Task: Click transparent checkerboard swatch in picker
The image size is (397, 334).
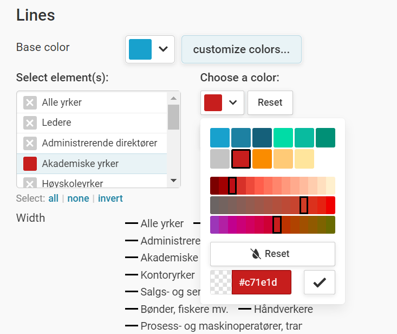Action: pos(220,282)
